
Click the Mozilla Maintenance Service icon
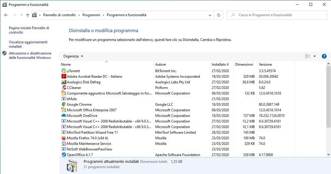[64, 143]
